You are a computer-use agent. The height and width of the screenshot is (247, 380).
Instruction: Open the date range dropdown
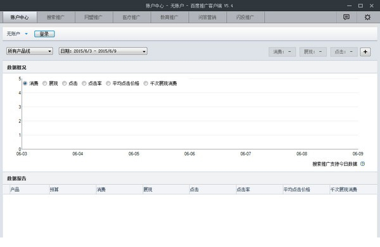coord(103,51)
